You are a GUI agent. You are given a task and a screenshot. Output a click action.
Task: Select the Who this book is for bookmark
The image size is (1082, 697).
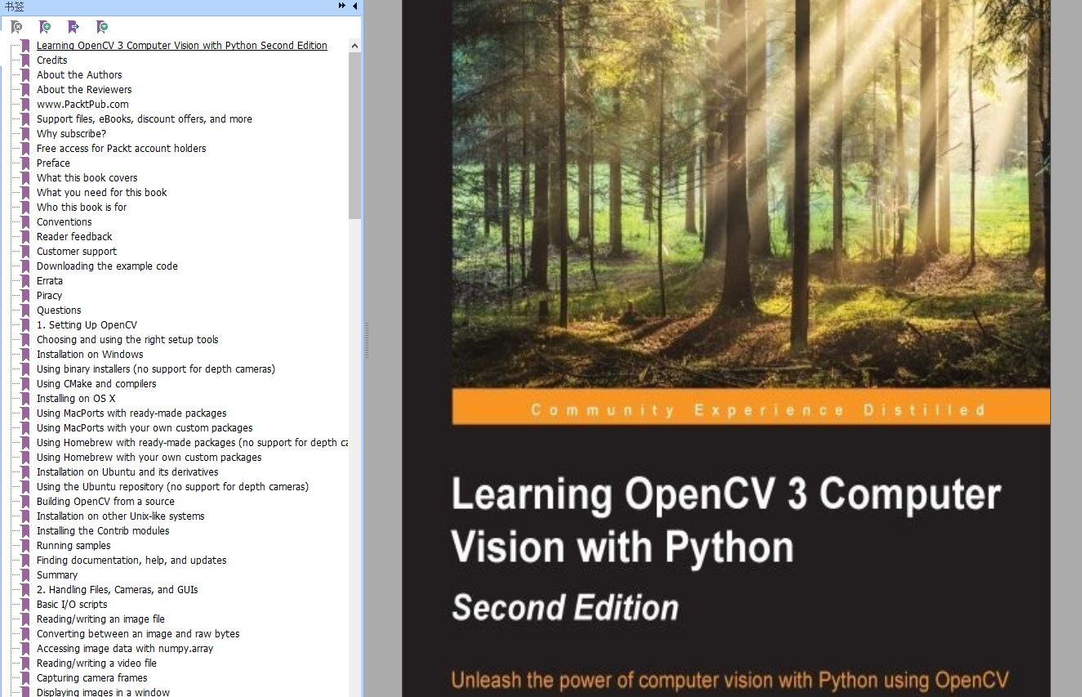[x=82, y=208]
